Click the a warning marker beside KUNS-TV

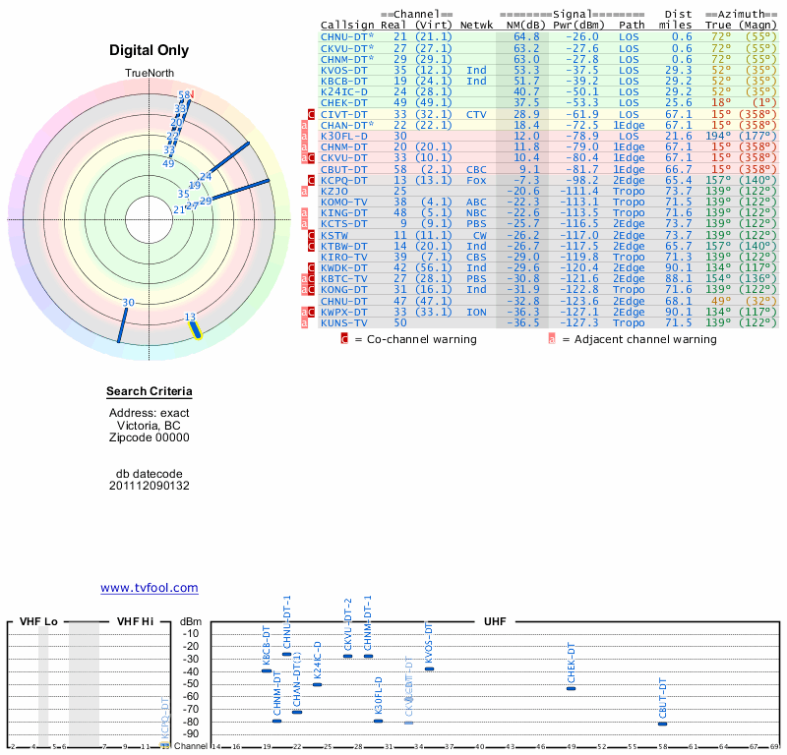coord(304,322)
